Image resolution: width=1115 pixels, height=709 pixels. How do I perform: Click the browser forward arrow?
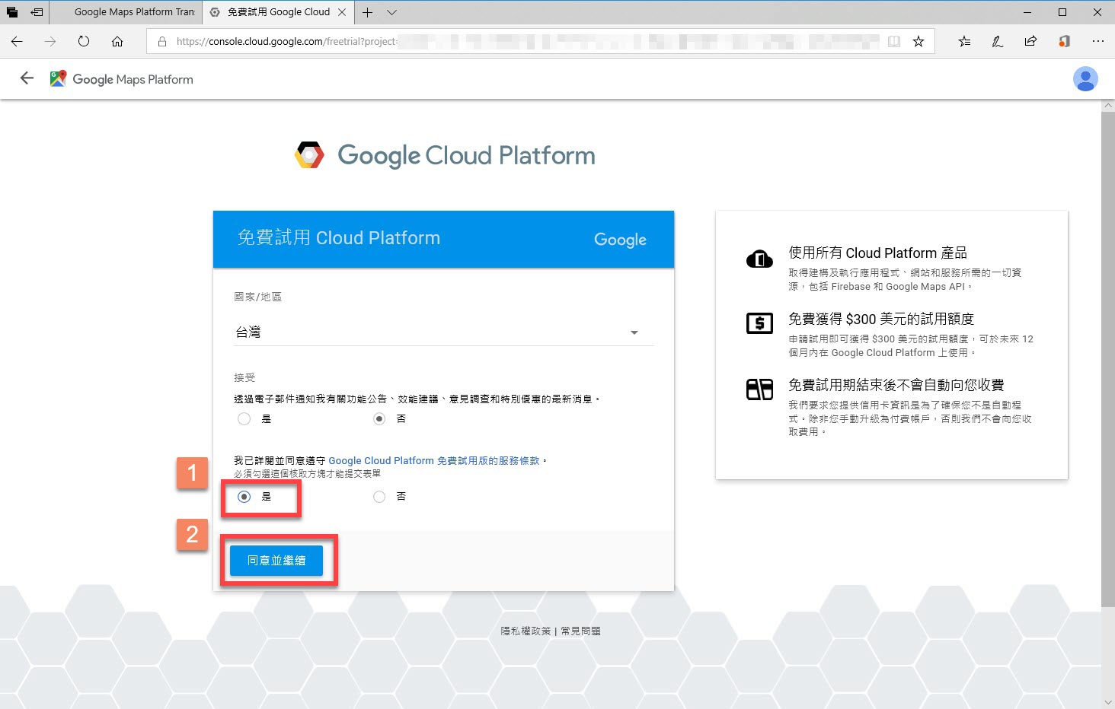pos(50,42)
